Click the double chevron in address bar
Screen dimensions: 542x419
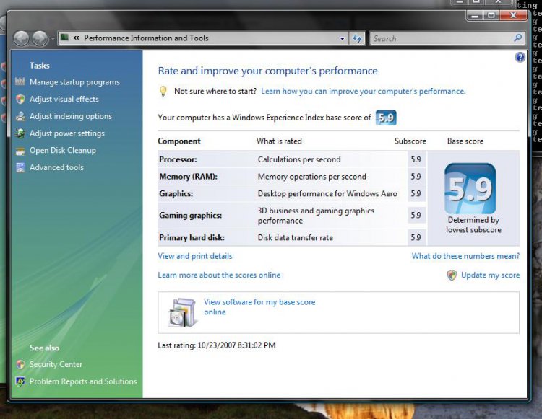(x=77, y=38)
